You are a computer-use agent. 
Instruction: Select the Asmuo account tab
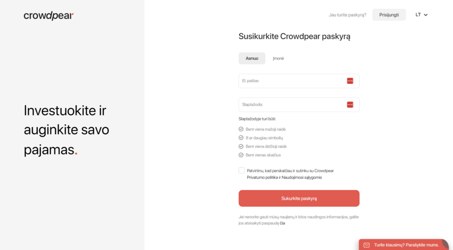tap(252, 58)
